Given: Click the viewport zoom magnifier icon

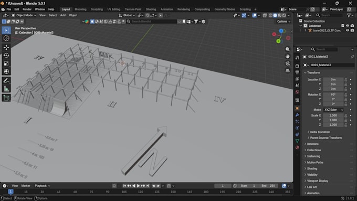Looking at the screenshot, I should pyautogui.click(x=288, y=49).
